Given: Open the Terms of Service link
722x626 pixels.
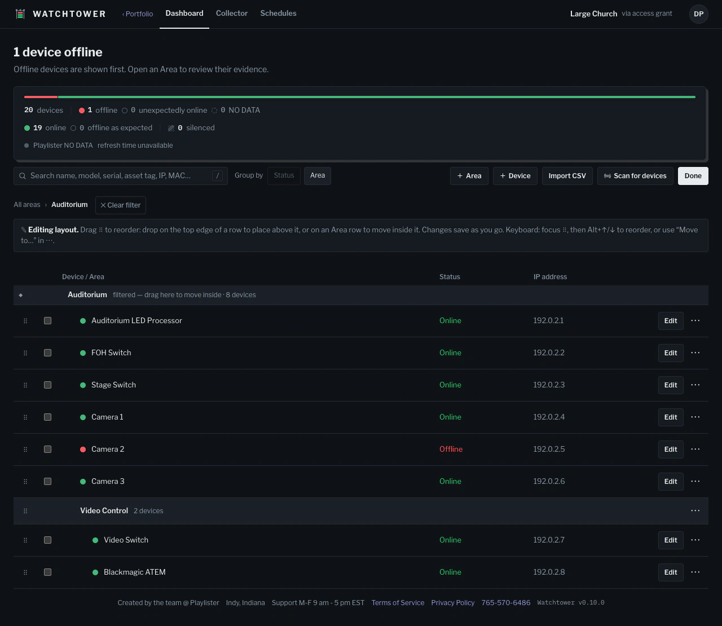Looking at the screenshot, I should point(398,603).
